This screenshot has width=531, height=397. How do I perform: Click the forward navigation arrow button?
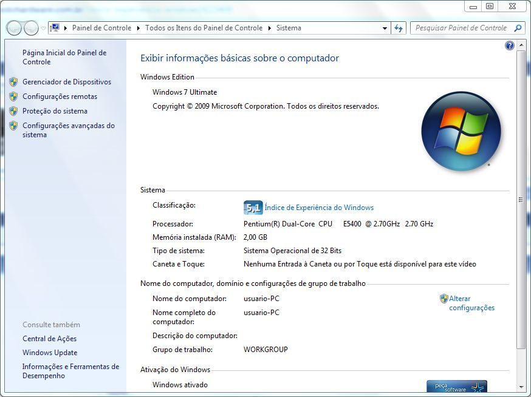[31, 28]
